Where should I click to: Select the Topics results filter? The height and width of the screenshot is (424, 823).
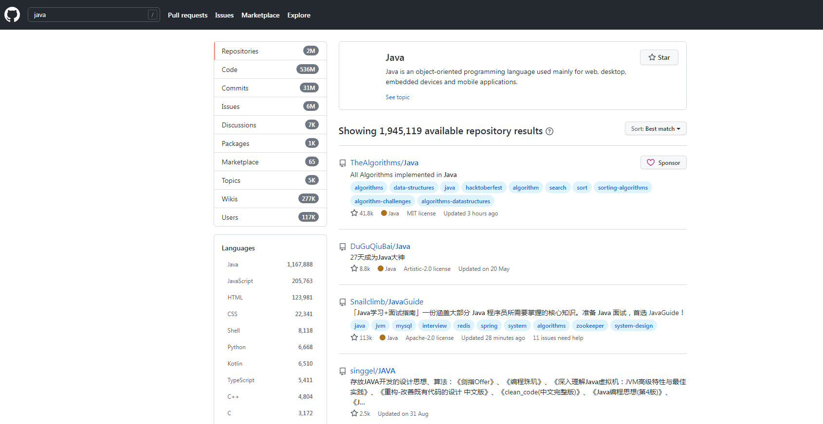pyautogui.click(x=270, y=180)
